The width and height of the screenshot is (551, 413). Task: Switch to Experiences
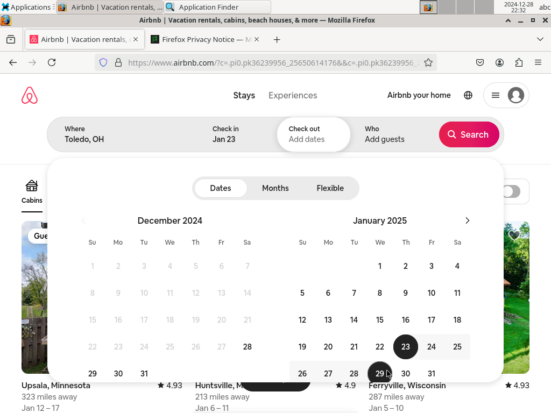pyautogui.click(x=293, y=96)
